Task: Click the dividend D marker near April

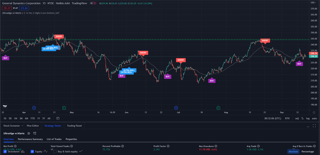Action: 34,107
